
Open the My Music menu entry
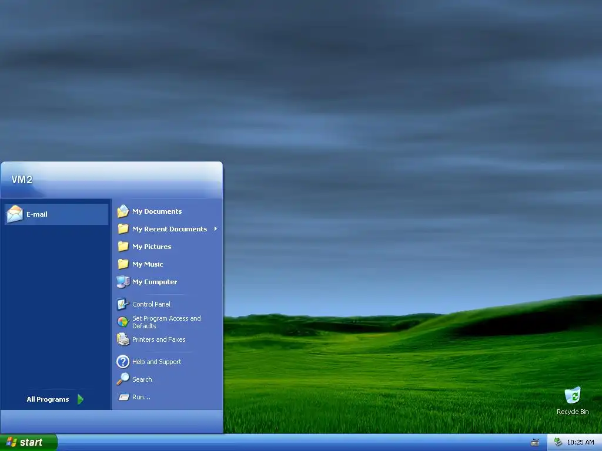[x=168, y=264]
